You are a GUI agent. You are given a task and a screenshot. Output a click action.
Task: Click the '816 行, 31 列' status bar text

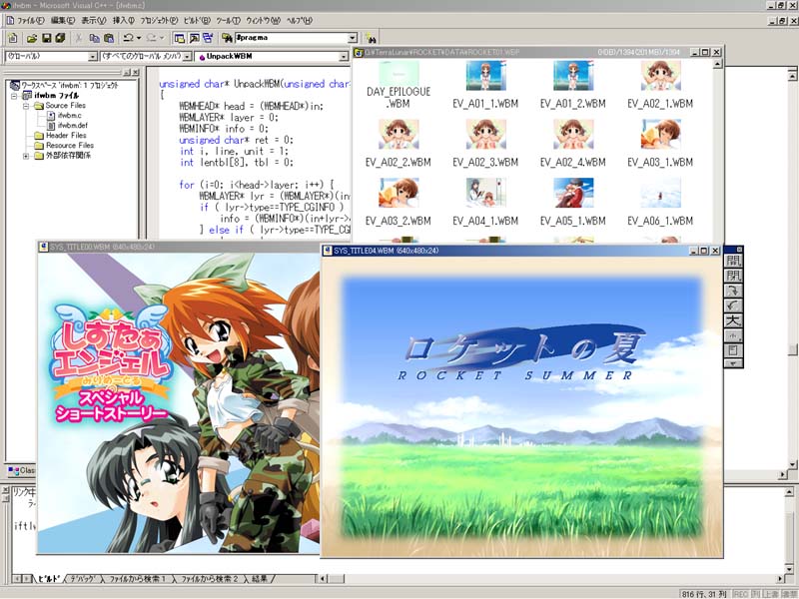pos(704,594)
